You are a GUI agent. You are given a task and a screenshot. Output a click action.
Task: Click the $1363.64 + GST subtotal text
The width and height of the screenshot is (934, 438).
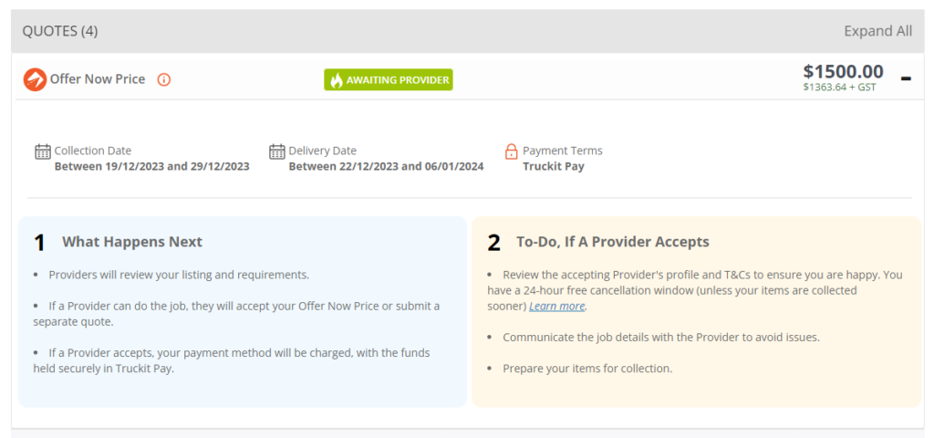tap(839, 88)
